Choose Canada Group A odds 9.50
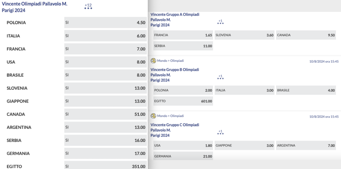341x169 pixels. click(x=306, y=35)
